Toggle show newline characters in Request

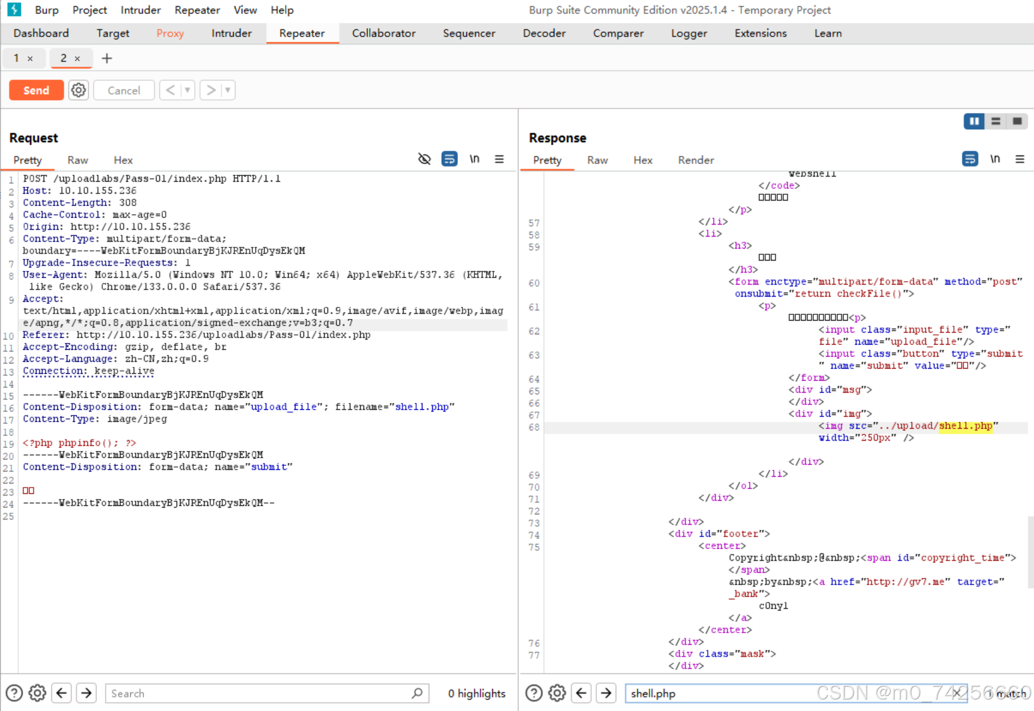tap(474, 159)
